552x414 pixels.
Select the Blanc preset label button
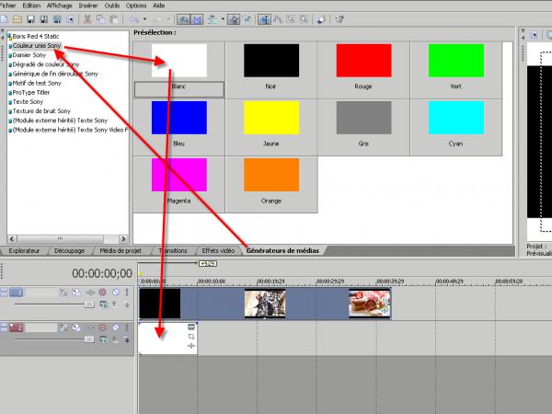coord(179,89)
